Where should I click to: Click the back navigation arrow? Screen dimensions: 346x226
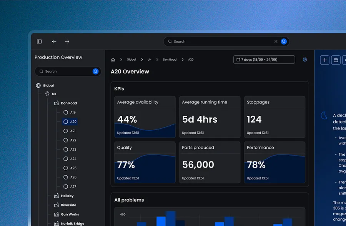click(54, 41)
